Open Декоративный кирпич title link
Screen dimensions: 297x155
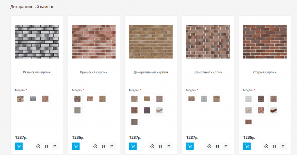151,72
